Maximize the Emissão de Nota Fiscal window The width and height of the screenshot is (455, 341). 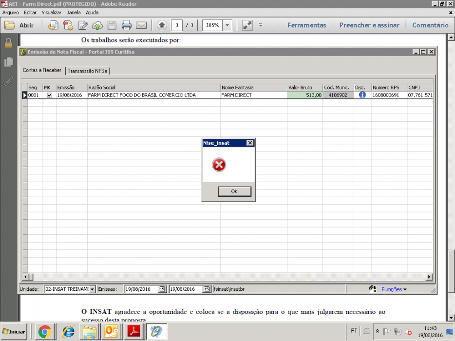click(423, 52)
